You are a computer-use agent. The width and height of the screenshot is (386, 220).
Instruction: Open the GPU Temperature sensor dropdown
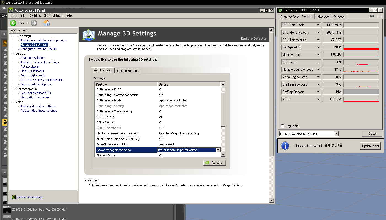click(x=318, y=40)
